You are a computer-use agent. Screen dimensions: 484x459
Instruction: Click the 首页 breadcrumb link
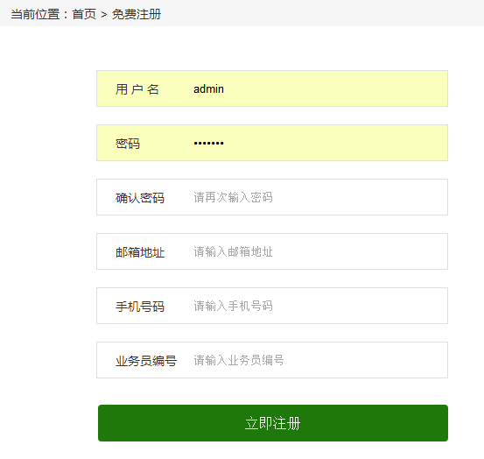pos(84,14)
